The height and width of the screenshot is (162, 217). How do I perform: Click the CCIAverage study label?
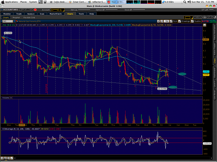click(x=16, y=129)
